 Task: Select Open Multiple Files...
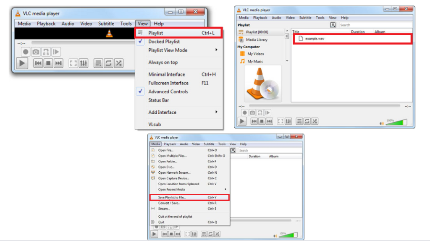click(x=189, y=156)
